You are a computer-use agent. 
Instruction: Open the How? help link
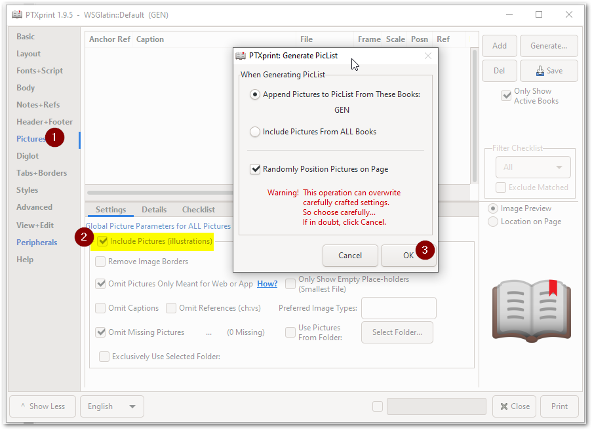point(267,283)
